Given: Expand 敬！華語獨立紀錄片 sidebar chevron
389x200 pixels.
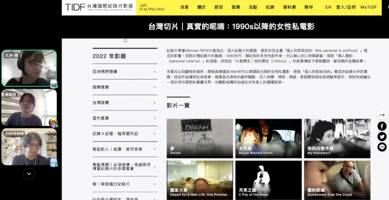Looking at the screenshot, I should 154,184.
